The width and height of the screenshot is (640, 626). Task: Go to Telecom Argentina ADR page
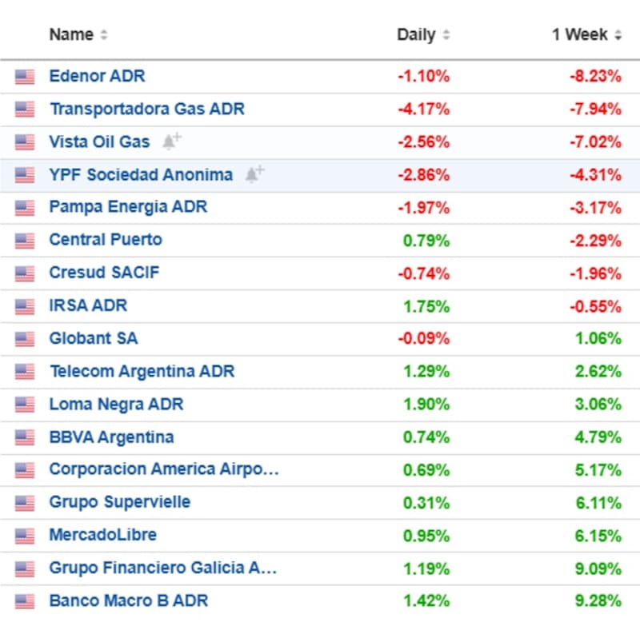pos(142,372)
